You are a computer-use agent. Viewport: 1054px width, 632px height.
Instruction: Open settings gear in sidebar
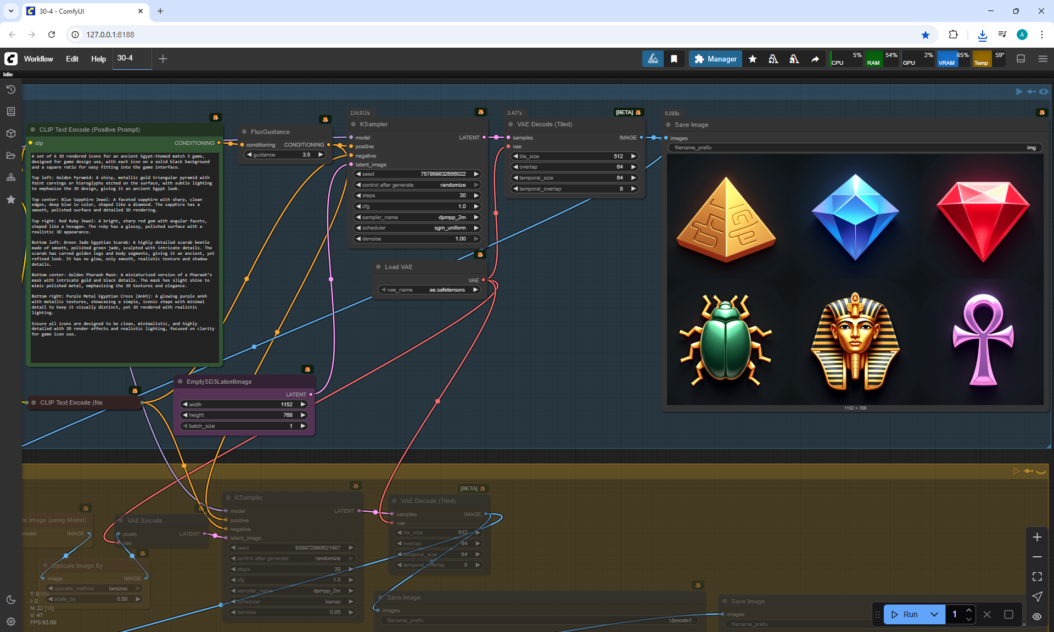[x=11, y=622]
